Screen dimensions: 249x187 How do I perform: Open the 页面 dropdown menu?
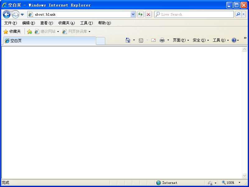click(180, 40)
